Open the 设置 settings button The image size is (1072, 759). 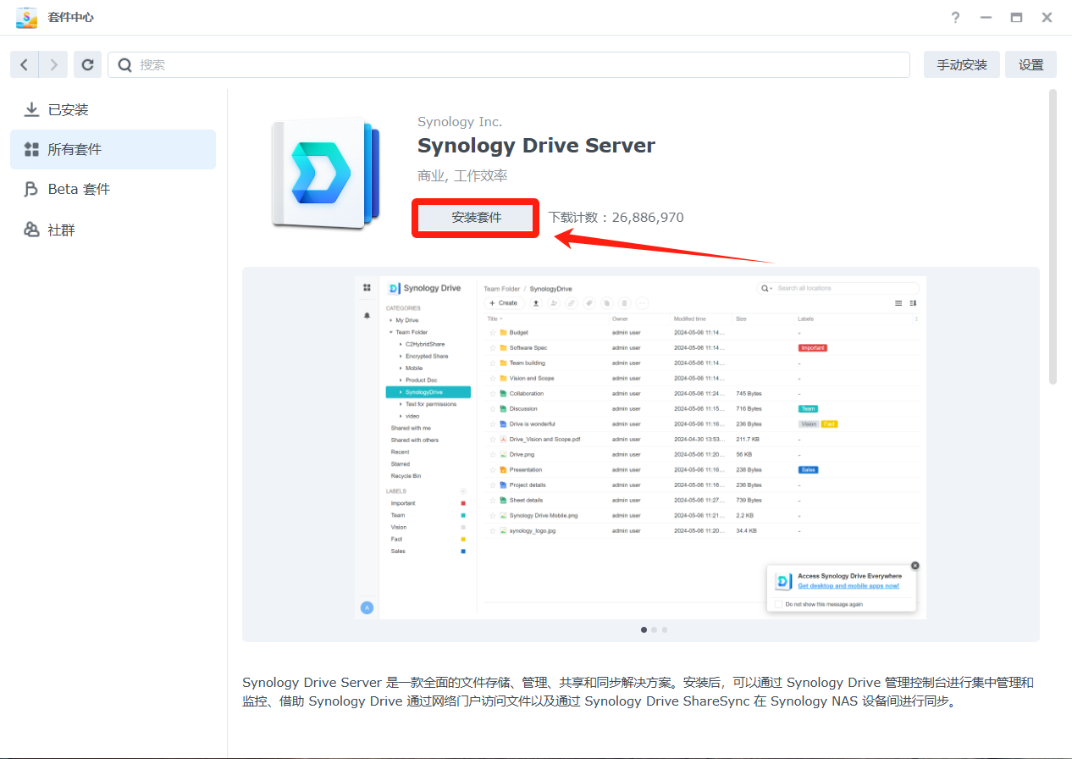(1031, 64)
